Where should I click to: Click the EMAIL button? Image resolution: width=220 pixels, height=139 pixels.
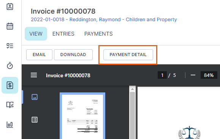pyautogui.click(x=39, y=55)
